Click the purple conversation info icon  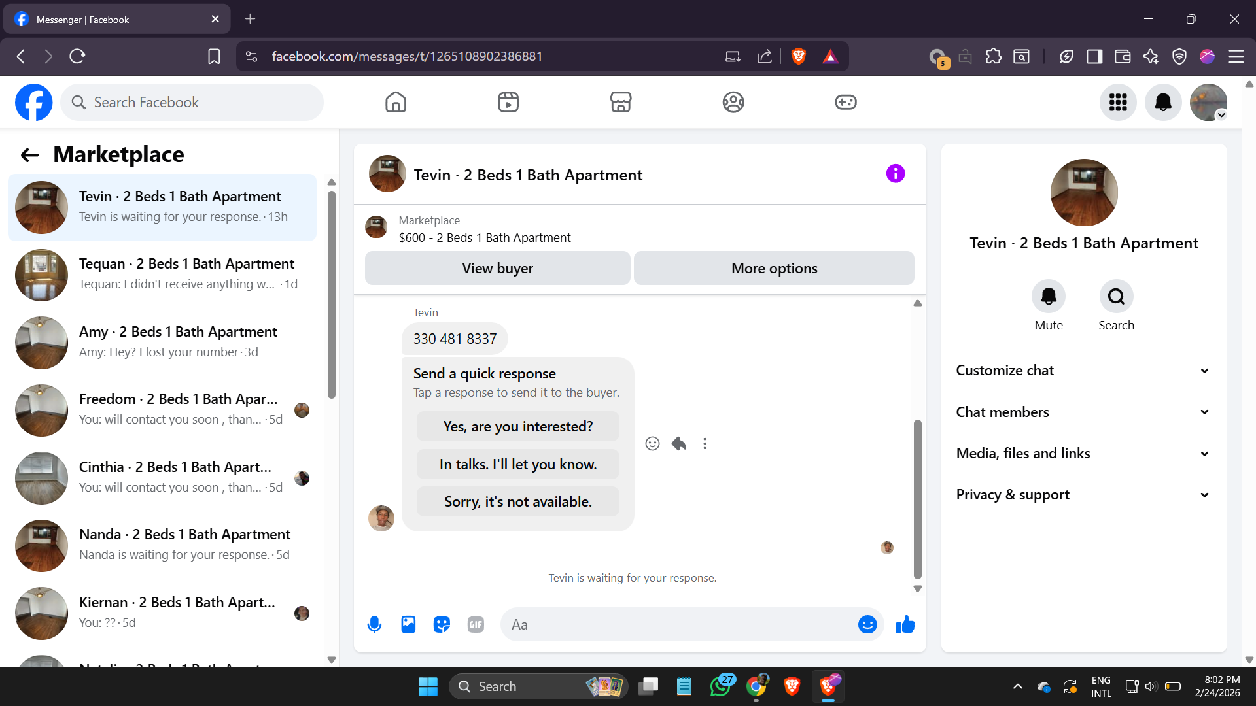point(895,173)
